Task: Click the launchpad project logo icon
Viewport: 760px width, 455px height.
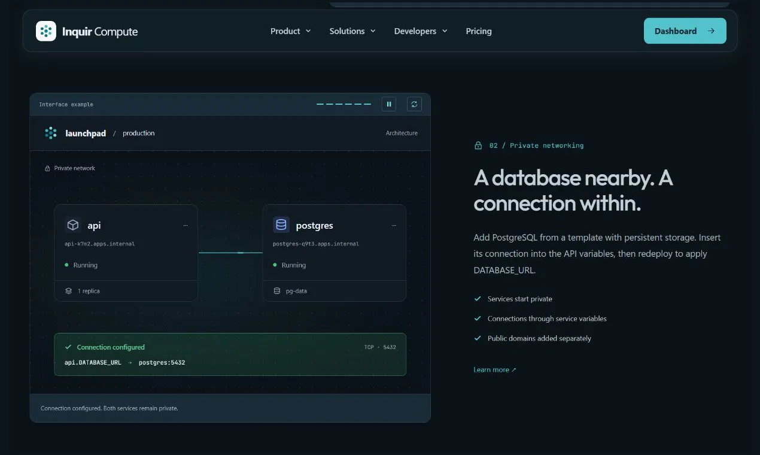Action: (x=51, y=133)
